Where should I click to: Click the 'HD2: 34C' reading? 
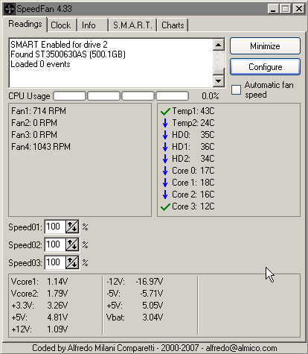[193, 159]
